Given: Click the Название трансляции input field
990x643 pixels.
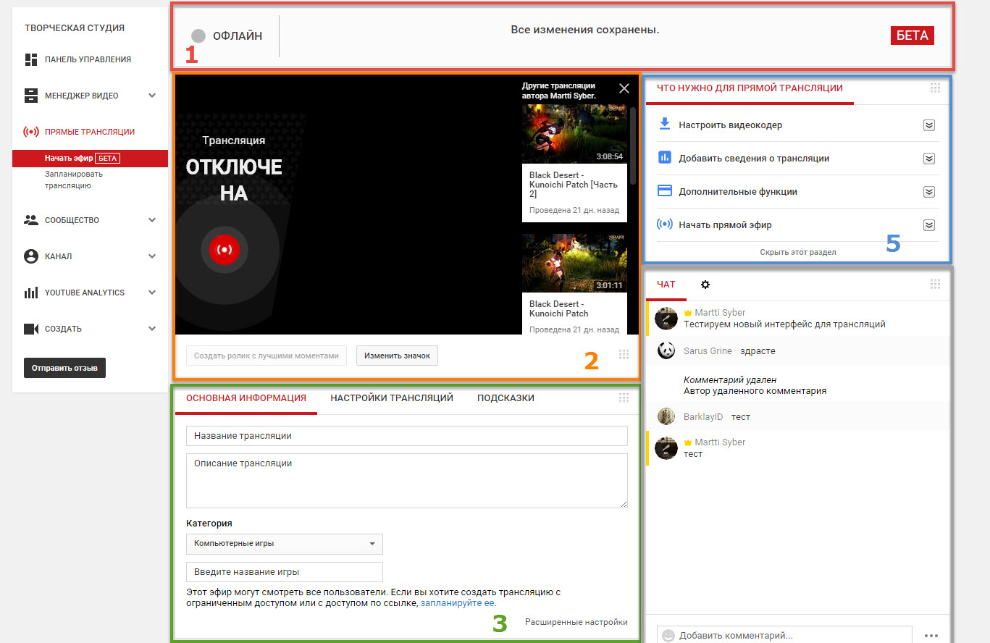Looking at the screenshot, I should click(407, 436).
